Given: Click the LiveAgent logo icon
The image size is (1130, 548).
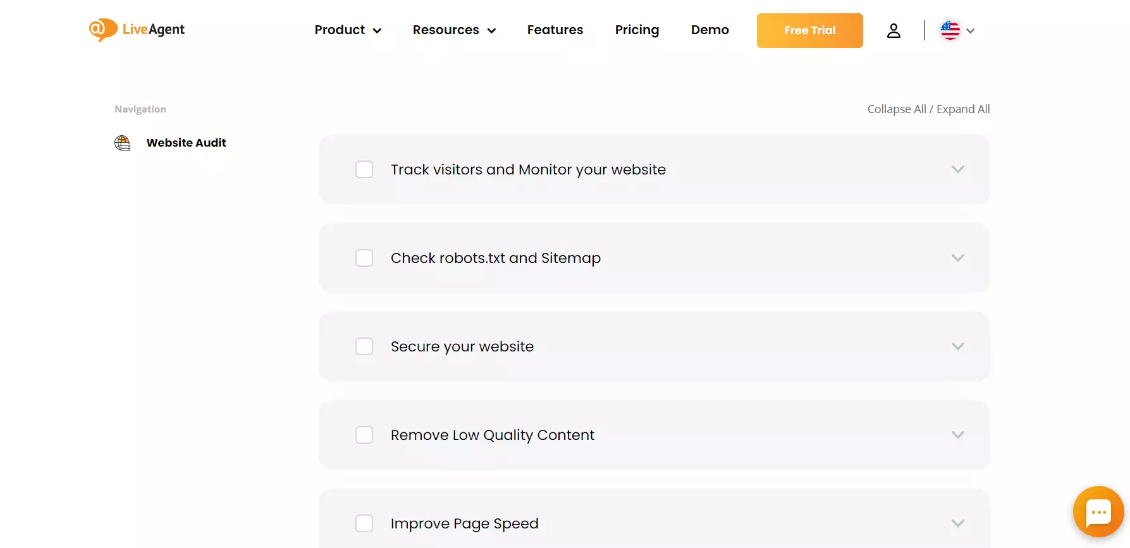Looking at the screenshot, I should (102, 30).
